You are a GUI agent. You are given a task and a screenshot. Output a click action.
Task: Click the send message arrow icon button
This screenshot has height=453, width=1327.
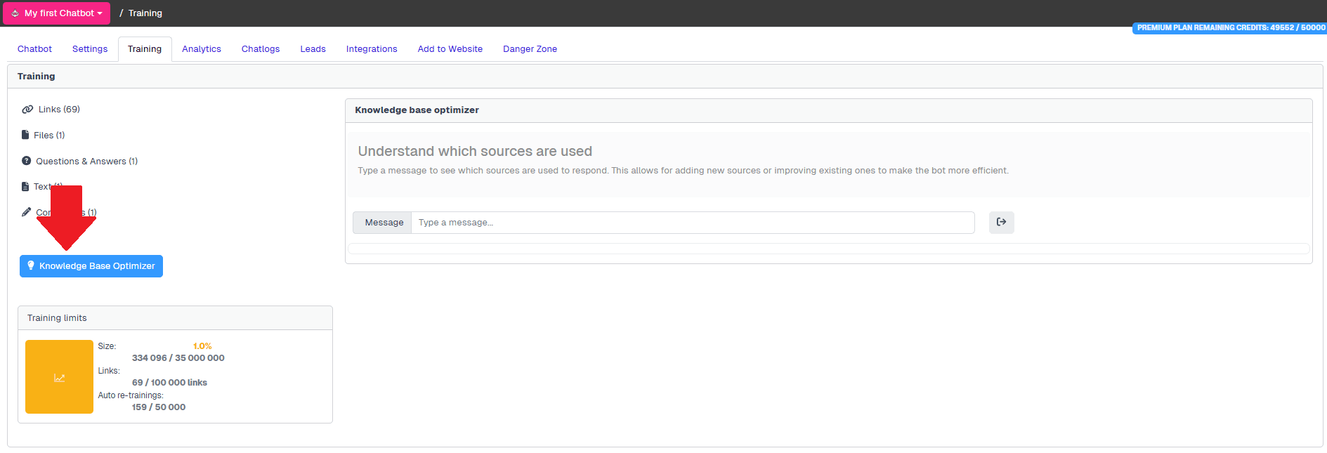coord(1001,223)
